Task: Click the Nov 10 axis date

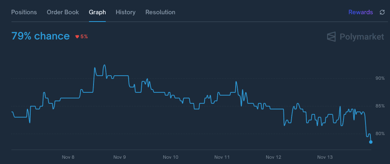Action: click(171, 157)
